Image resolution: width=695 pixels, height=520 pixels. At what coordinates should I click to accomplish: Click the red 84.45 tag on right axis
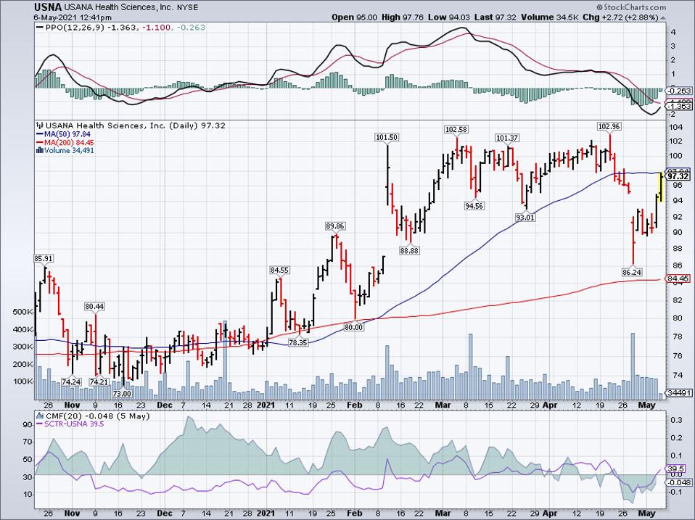(678, 278)
